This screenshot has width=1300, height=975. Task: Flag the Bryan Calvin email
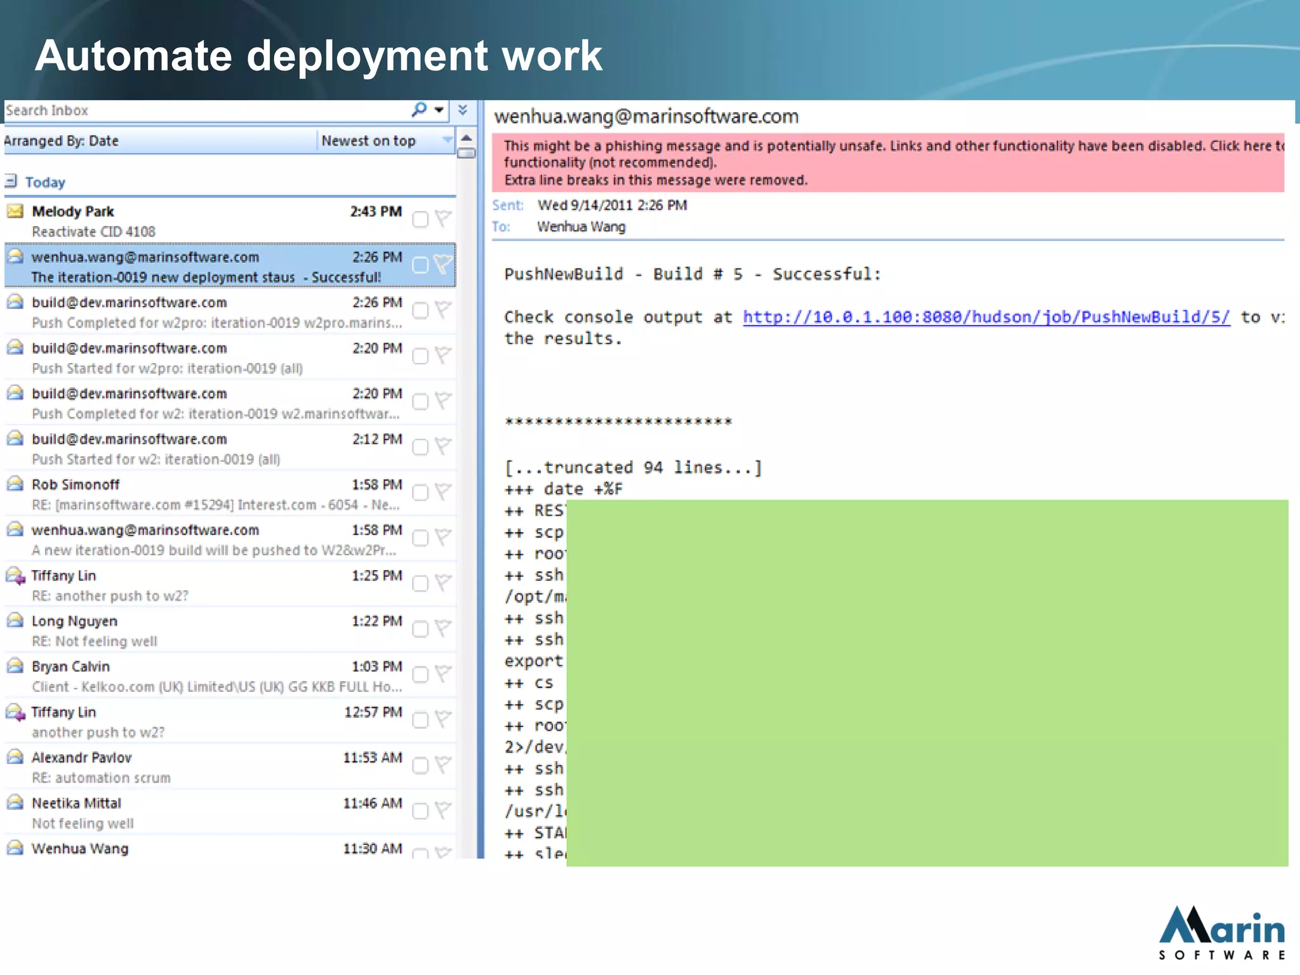tap(443, 673)
